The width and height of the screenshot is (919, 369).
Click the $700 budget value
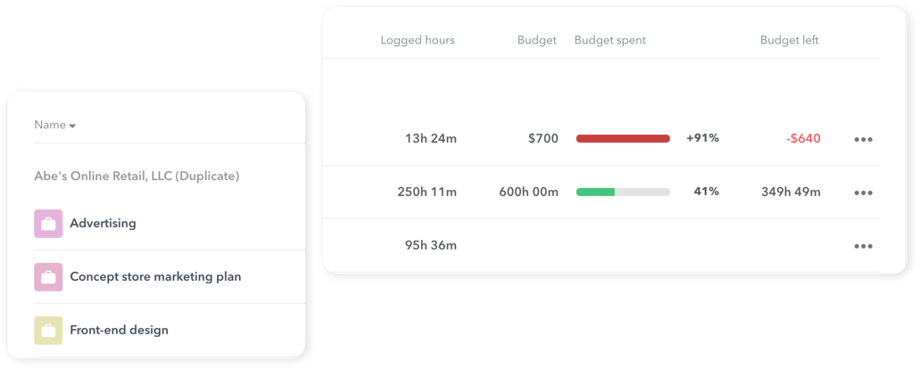[x=542, y=139]
